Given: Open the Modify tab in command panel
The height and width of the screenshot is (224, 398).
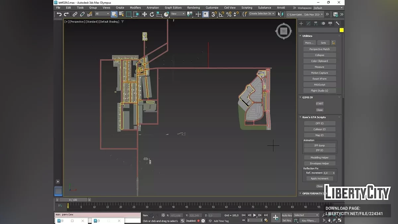Looking at the screenshot, I should (x=308, y=23).
